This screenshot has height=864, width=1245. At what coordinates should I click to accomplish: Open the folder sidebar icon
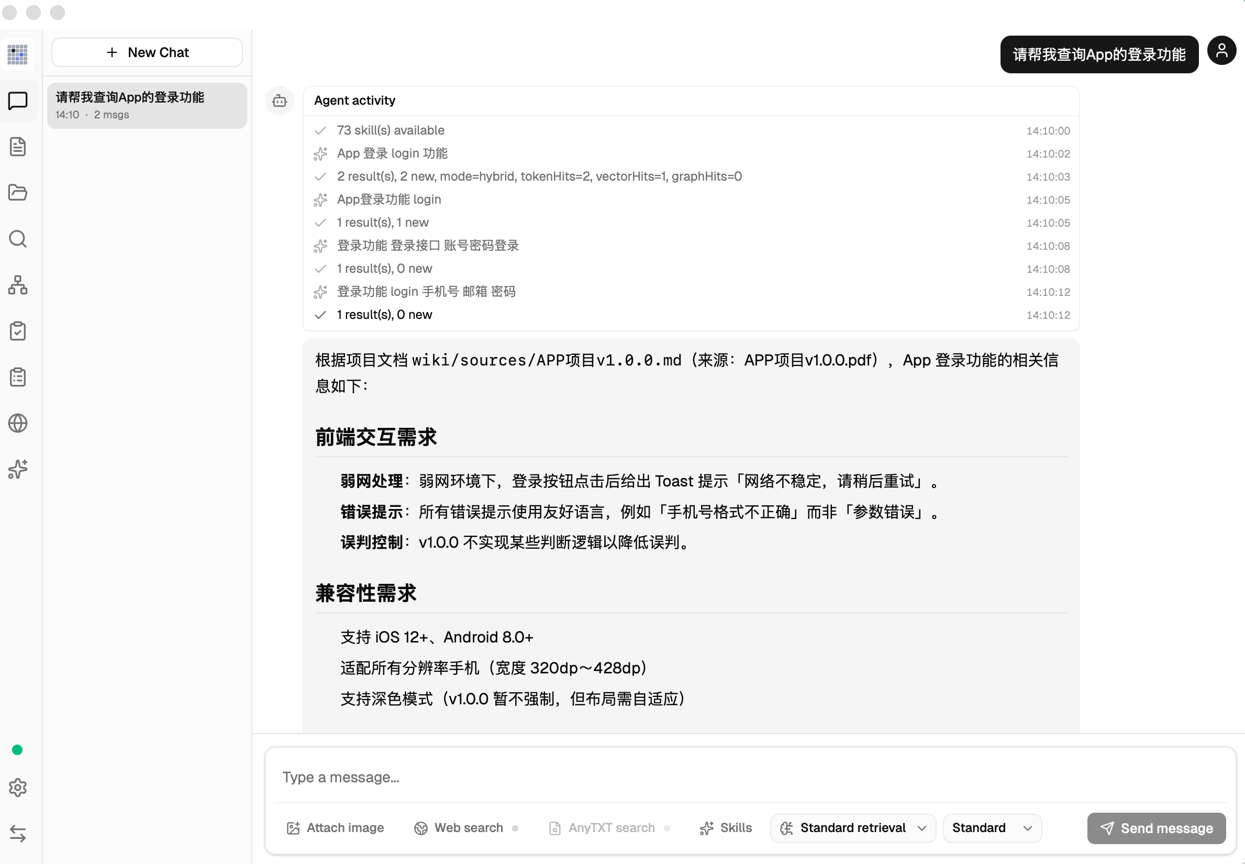point(18,193)
